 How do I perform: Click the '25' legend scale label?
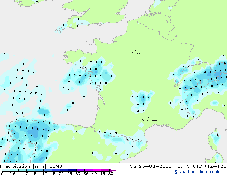tap(69, 174)
